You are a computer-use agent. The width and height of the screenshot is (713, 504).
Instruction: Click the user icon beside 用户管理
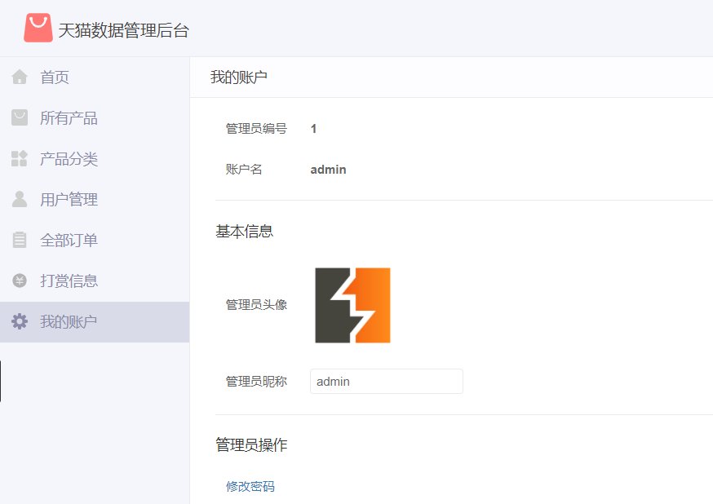click(20, 199)
